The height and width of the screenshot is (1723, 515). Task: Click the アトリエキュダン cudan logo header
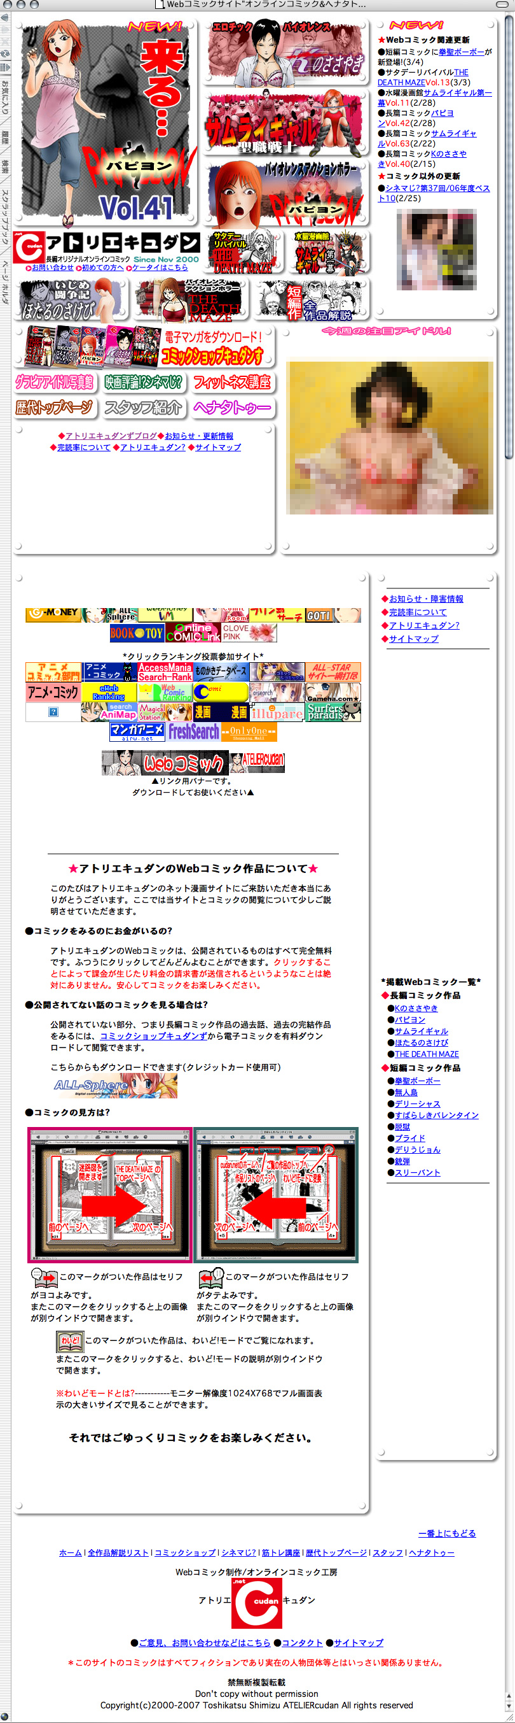pos(107,248)
